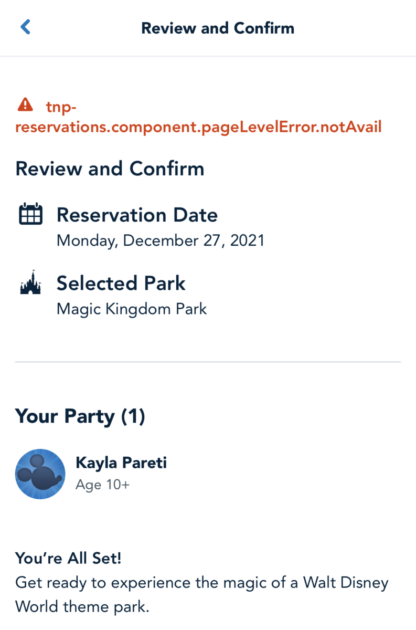This screenshot has height=630, width=416.
Task: Tap the 'Get ready to experience' paragraph
Action: [x=202, y=595]
